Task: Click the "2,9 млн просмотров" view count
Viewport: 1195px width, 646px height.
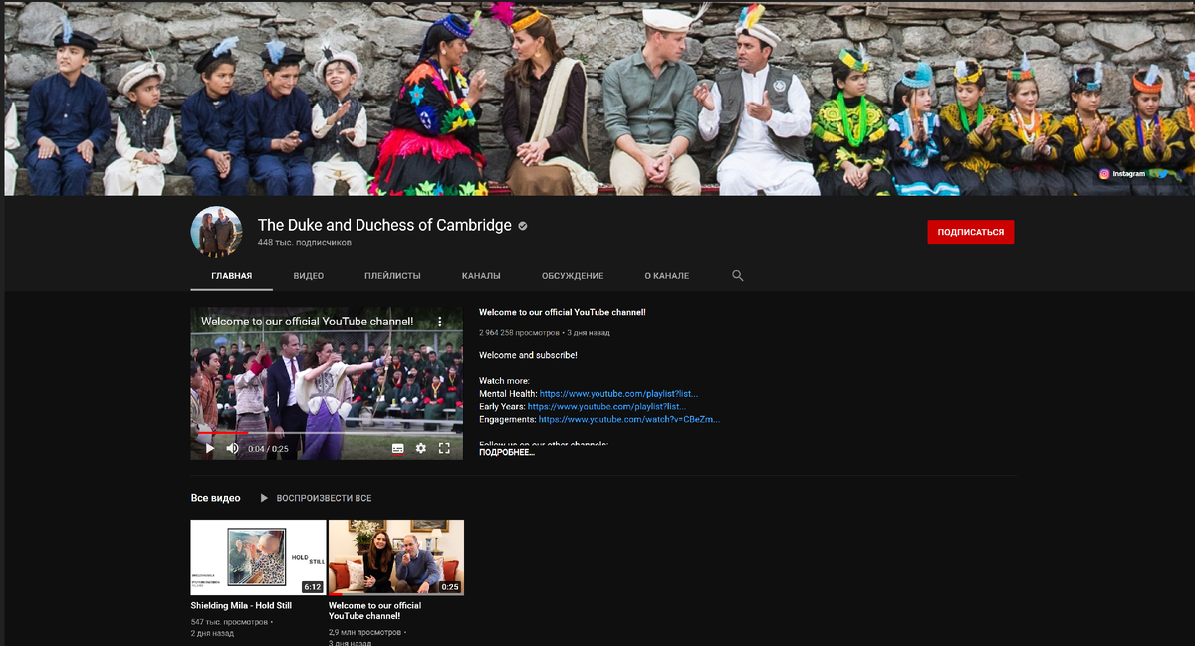Action: coord(364,632)
